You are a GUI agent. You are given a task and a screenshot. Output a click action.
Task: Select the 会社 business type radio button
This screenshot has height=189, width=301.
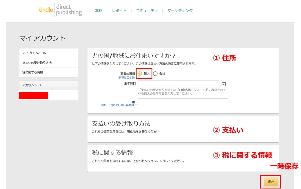pyautogui.click(x=155, y=73)
